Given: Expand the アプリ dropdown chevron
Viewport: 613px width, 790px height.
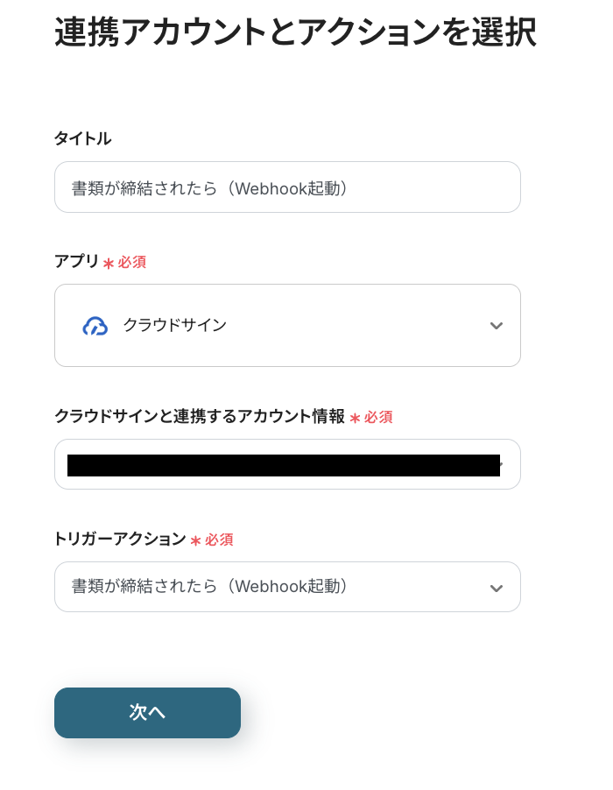Looking at the screenshot, I should pyautogui.click(x=497, y=326).
